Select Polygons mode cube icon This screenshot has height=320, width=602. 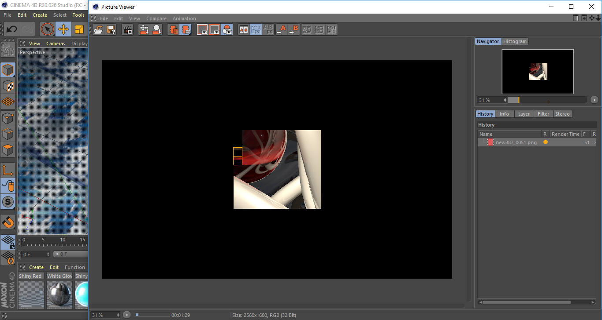(x=8, y=149)
